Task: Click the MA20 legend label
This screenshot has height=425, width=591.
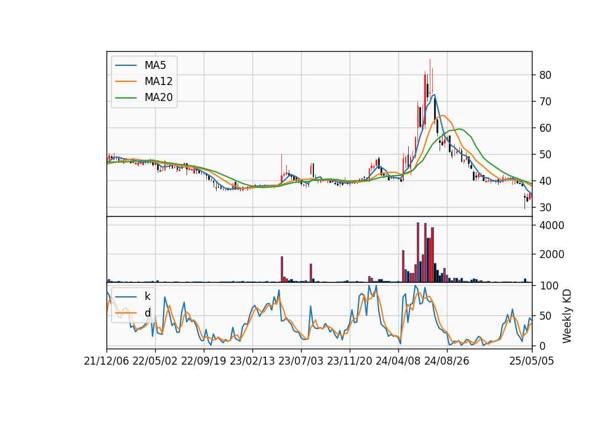Action: coord(158,97)
